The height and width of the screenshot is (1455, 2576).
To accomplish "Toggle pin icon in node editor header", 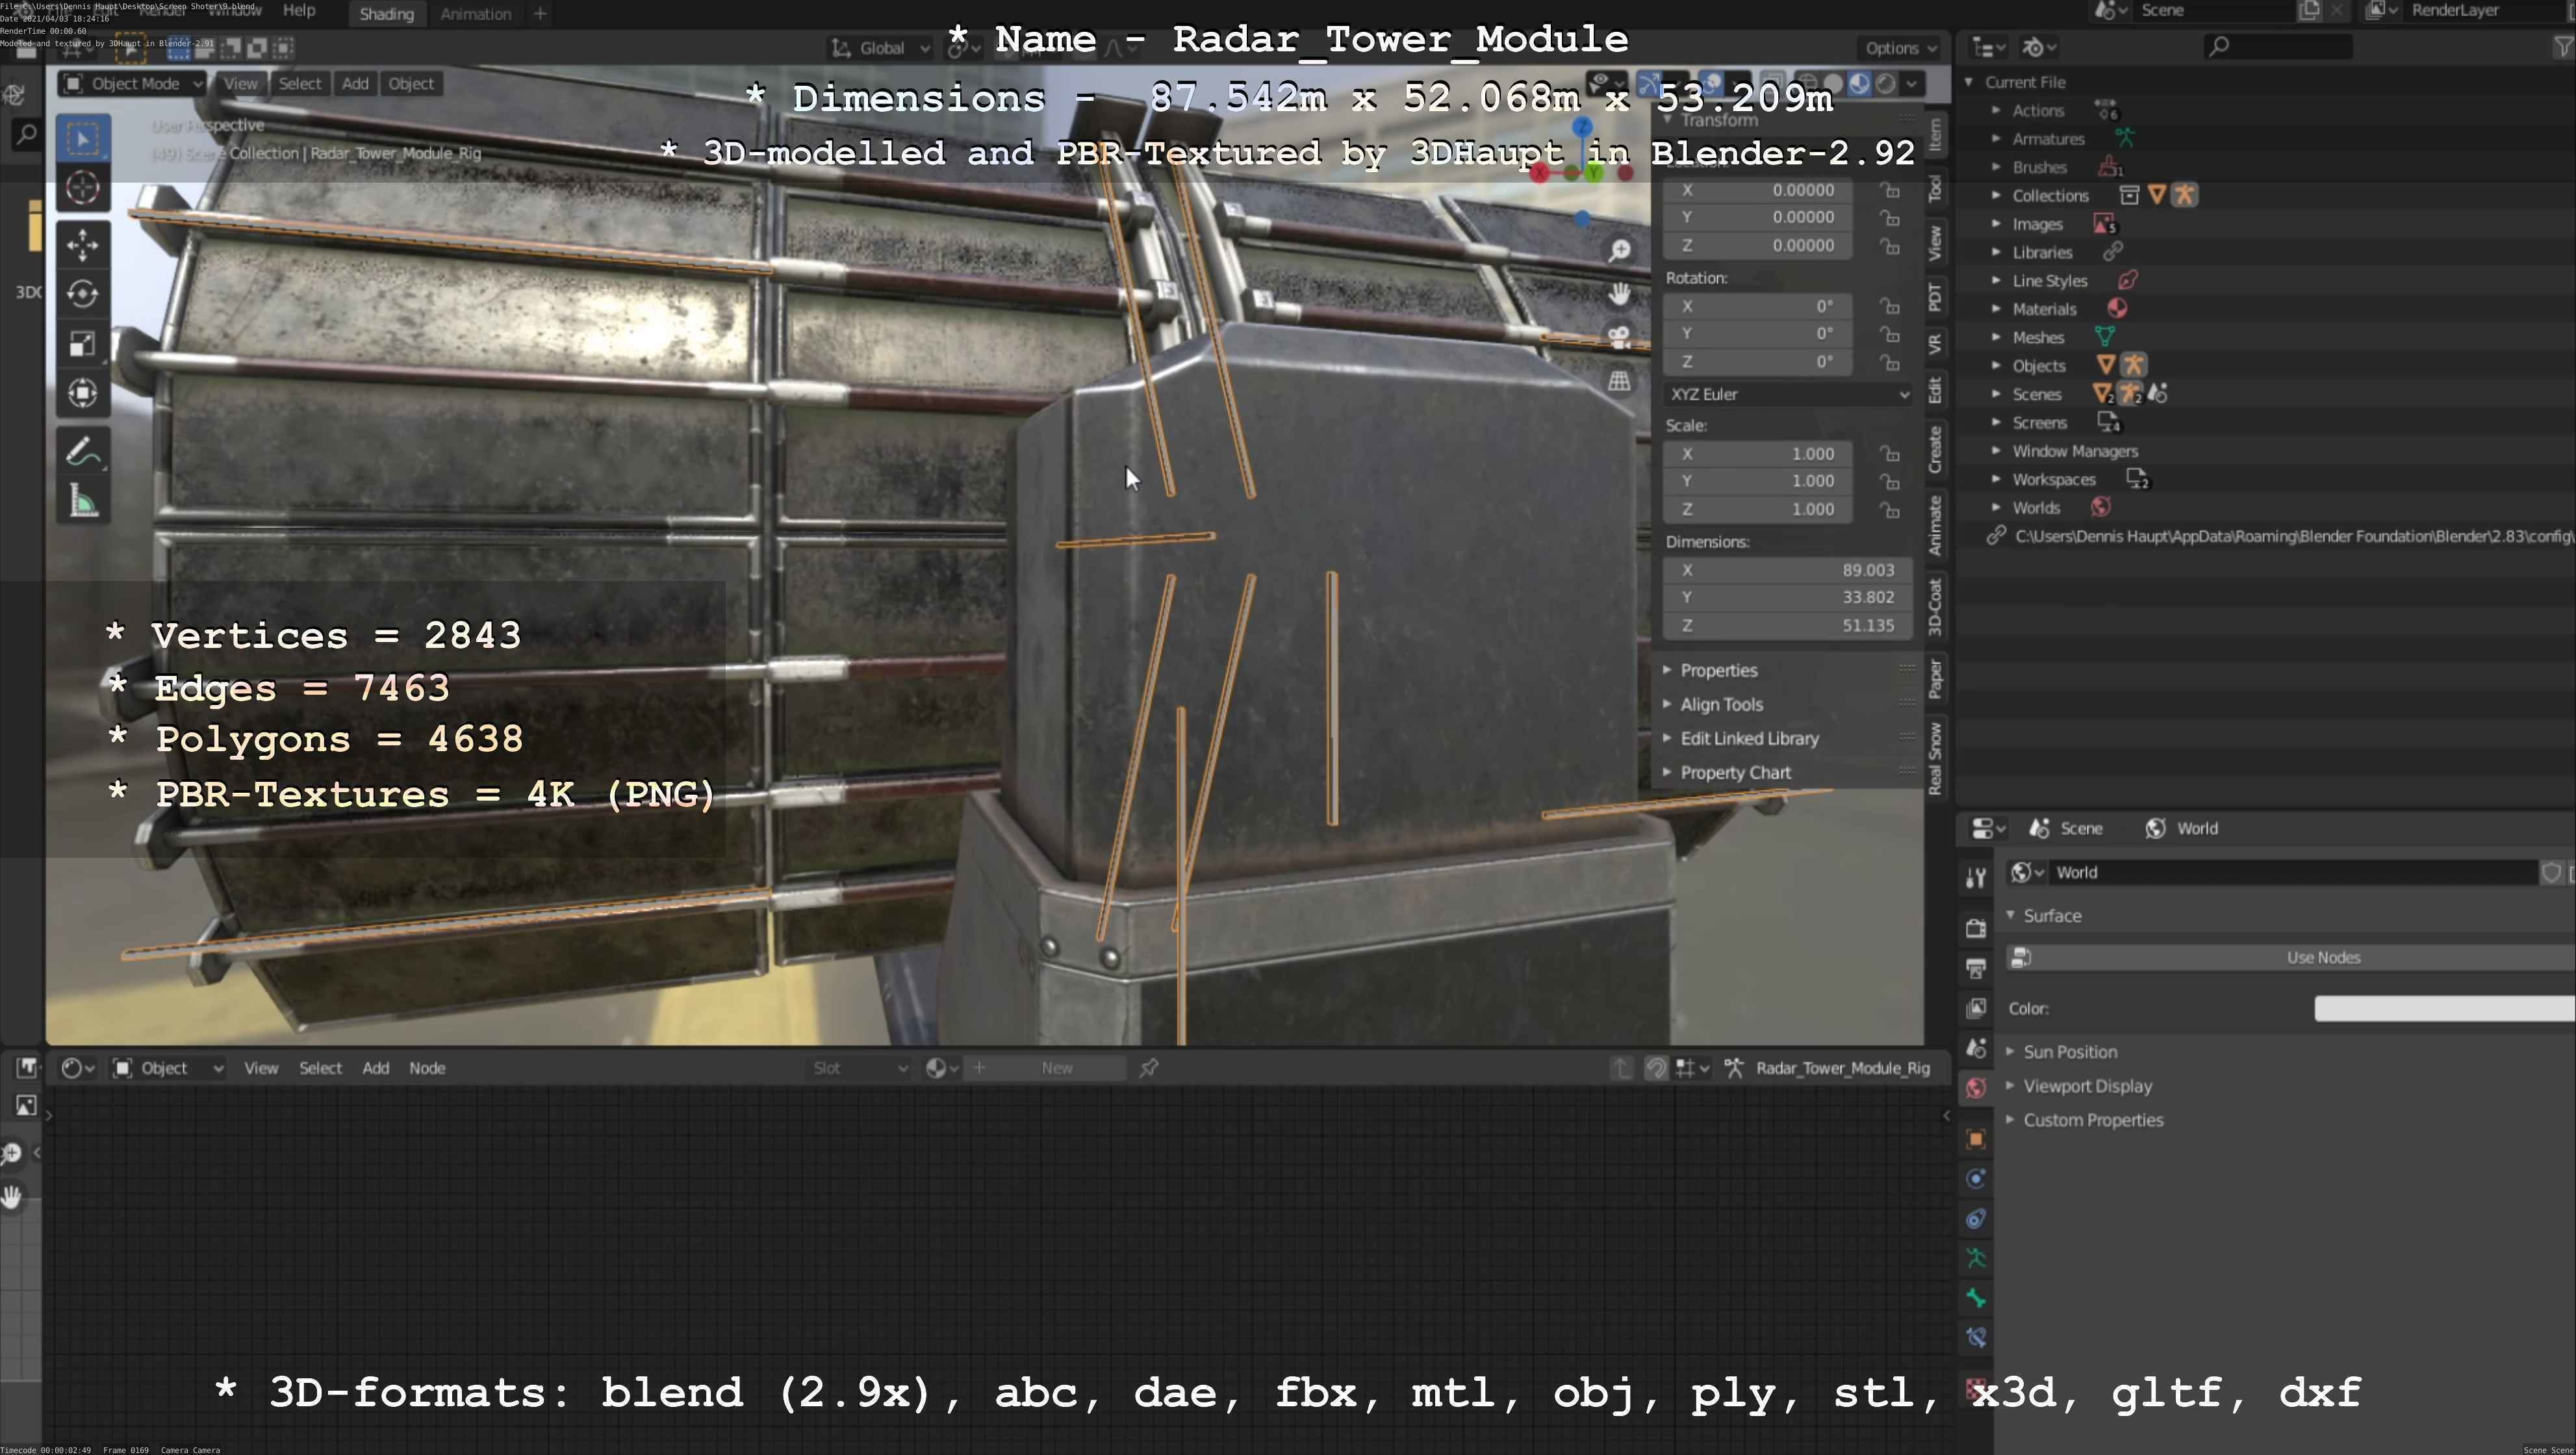I will pos(1149,1068).
